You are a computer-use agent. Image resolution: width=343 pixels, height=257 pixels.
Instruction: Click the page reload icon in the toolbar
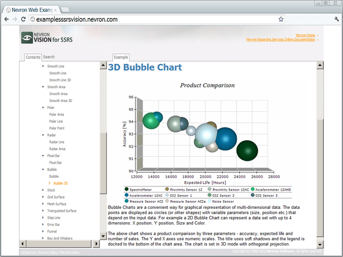coord(24,19)
